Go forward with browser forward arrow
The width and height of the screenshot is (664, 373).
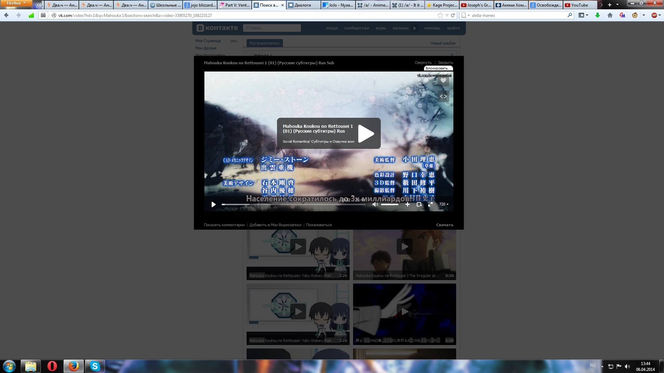pos(18,15)
